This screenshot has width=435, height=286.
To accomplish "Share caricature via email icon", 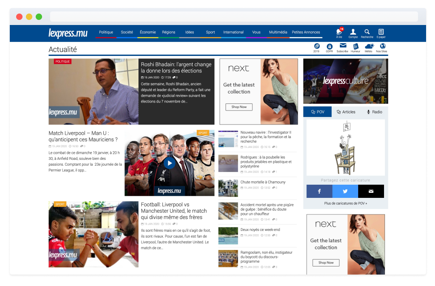I will click(x=371, y=192).
